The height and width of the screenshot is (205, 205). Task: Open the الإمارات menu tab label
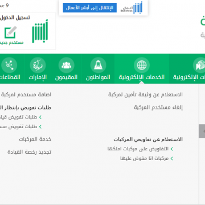point(38,77)
